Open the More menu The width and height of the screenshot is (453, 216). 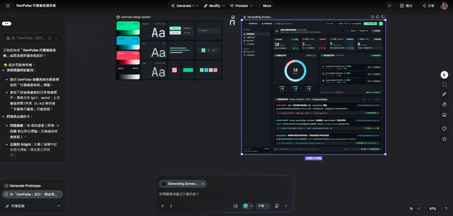point(265,5)
